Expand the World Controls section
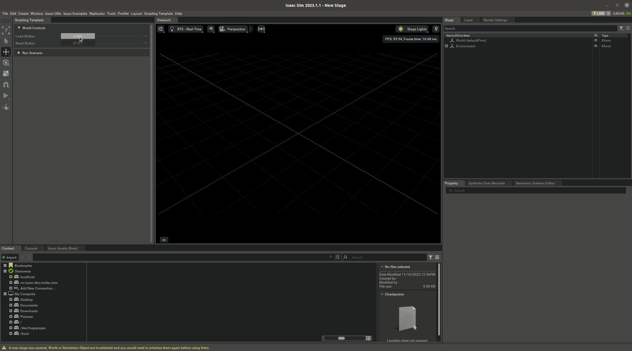Screen dimensions: 632x351 point(19,28)
